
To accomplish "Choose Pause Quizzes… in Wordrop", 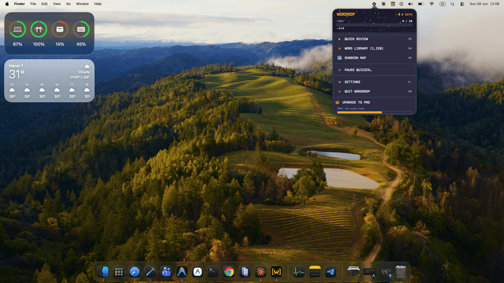I will 374,70.
